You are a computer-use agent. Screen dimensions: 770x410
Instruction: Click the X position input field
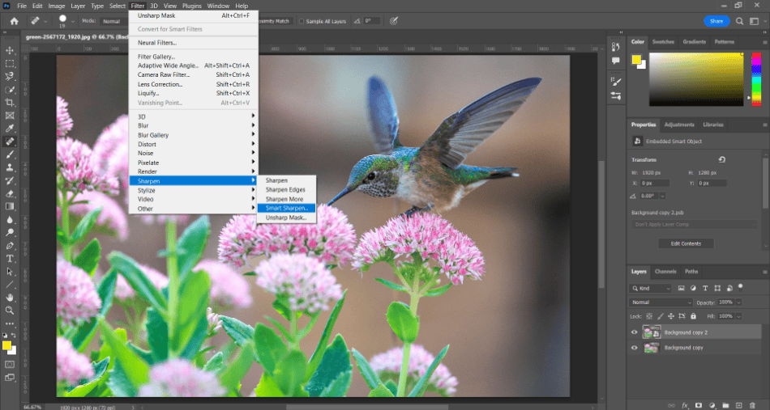coord(655,184)
